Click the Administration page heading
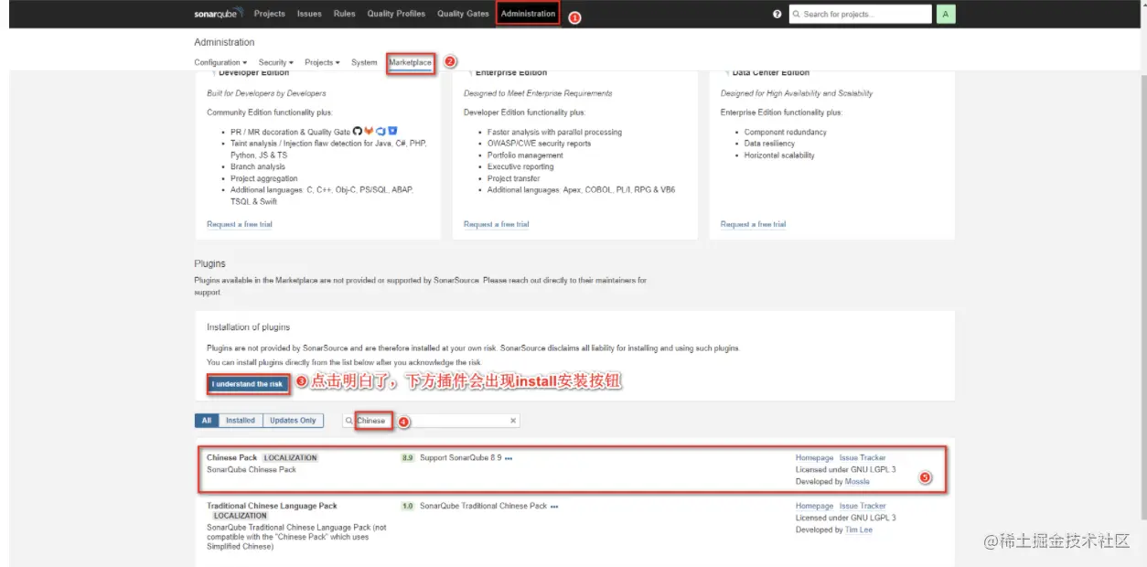This screenshot has width=1147, height=567. pyautogui.click(x=224, y=42)
